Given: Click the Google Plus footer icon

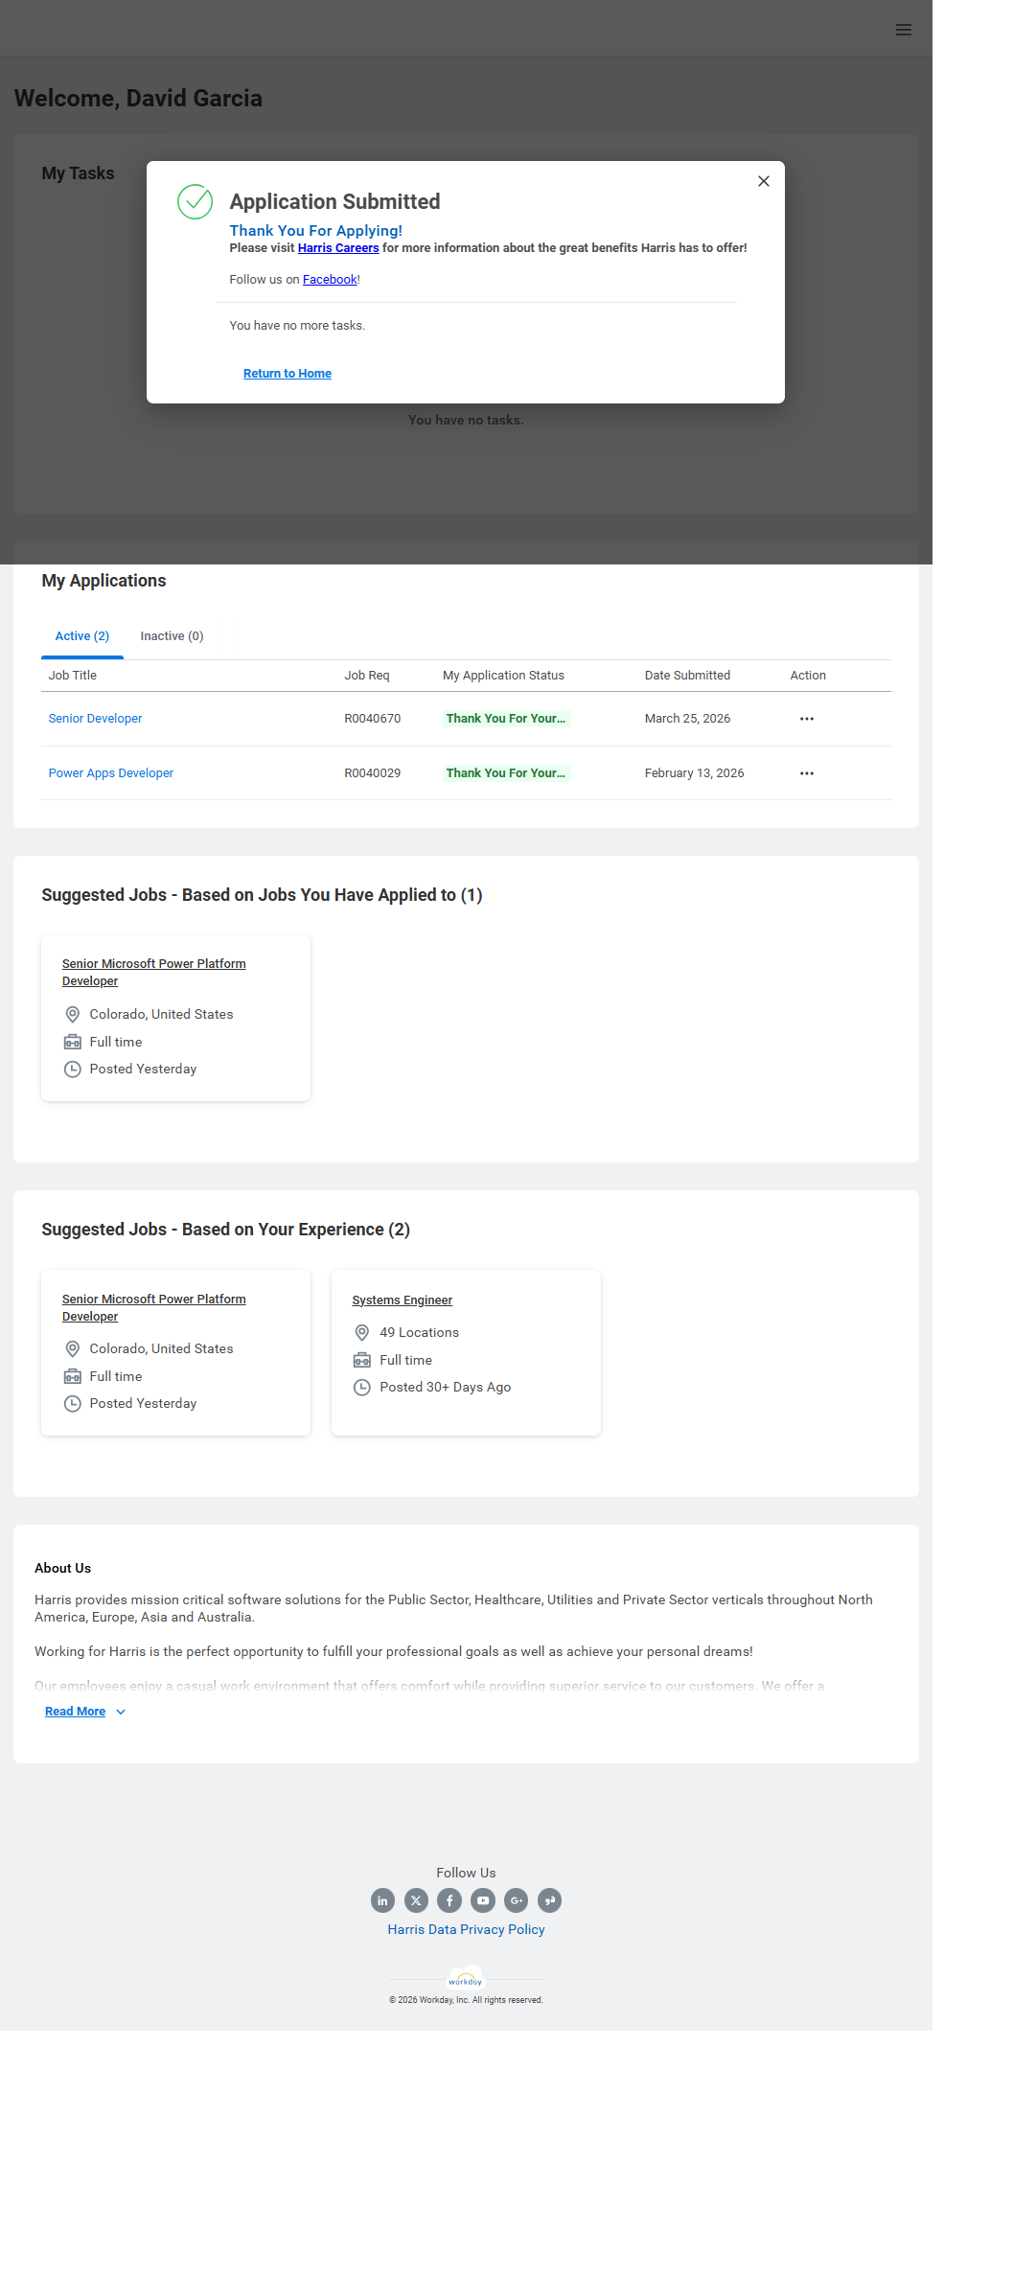Looking at the screenshot, I should (x=517, y=1900).
